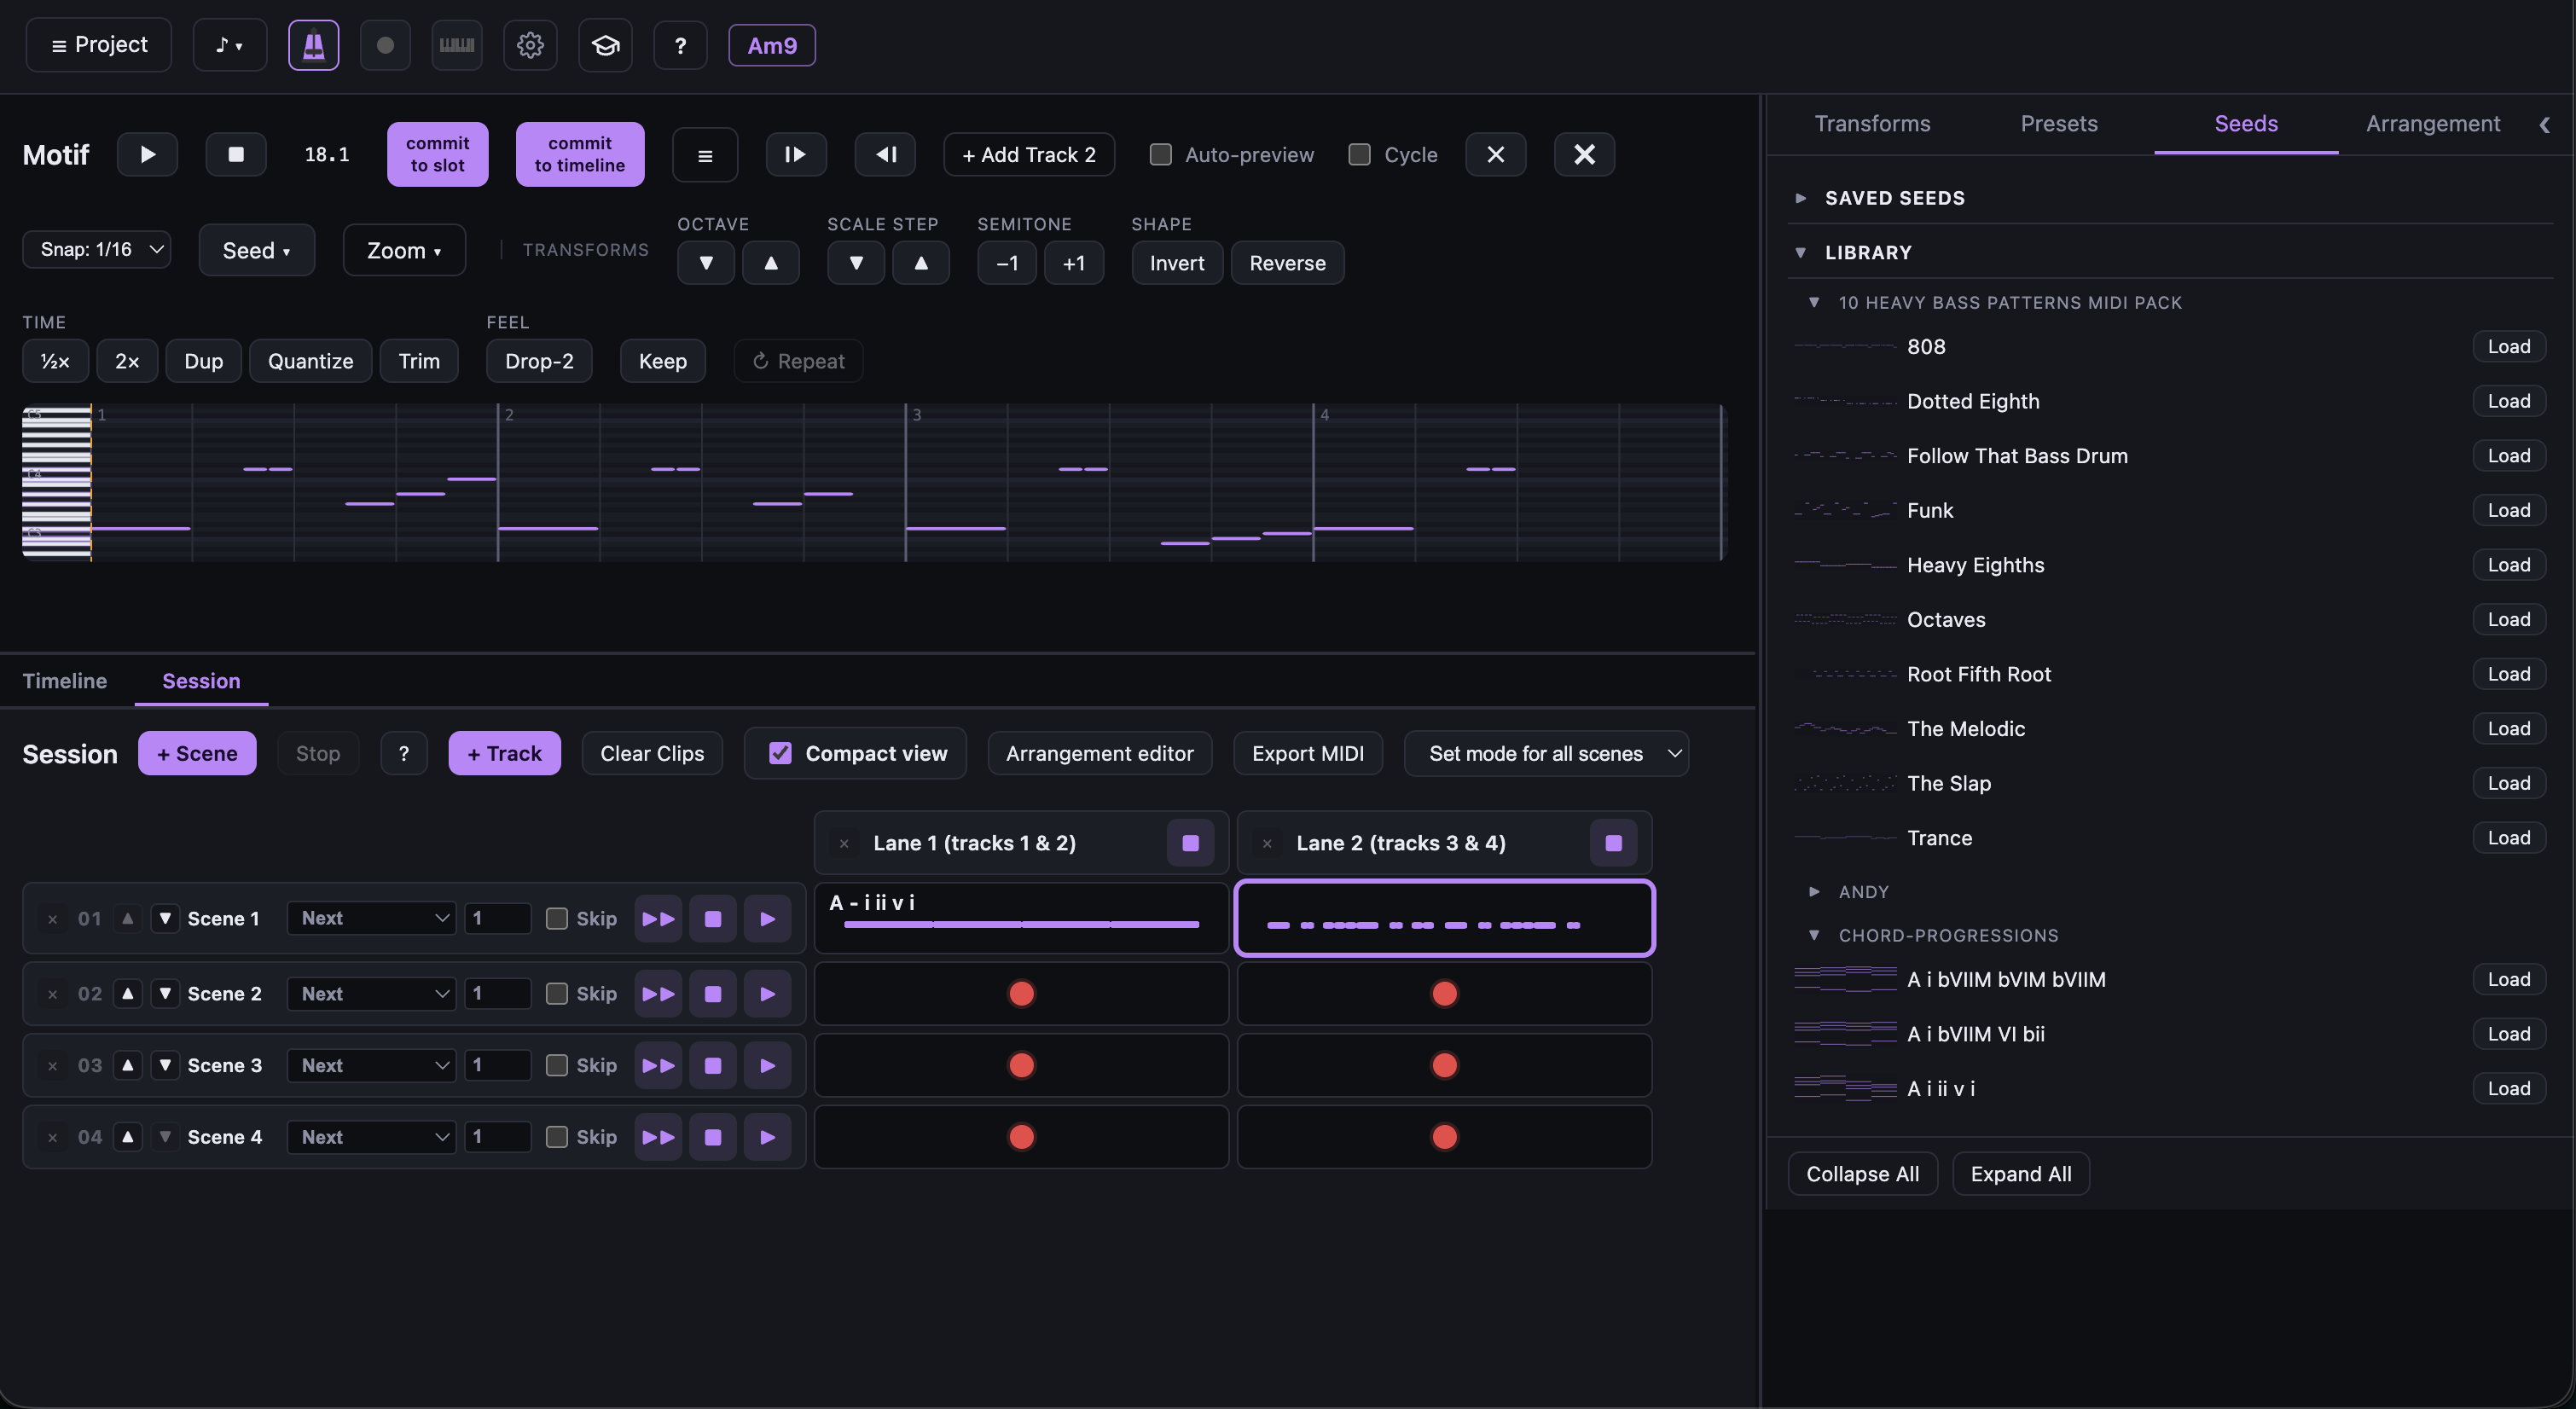
Task: Open the Snap 1/16 dropdown
Action: 97,249
